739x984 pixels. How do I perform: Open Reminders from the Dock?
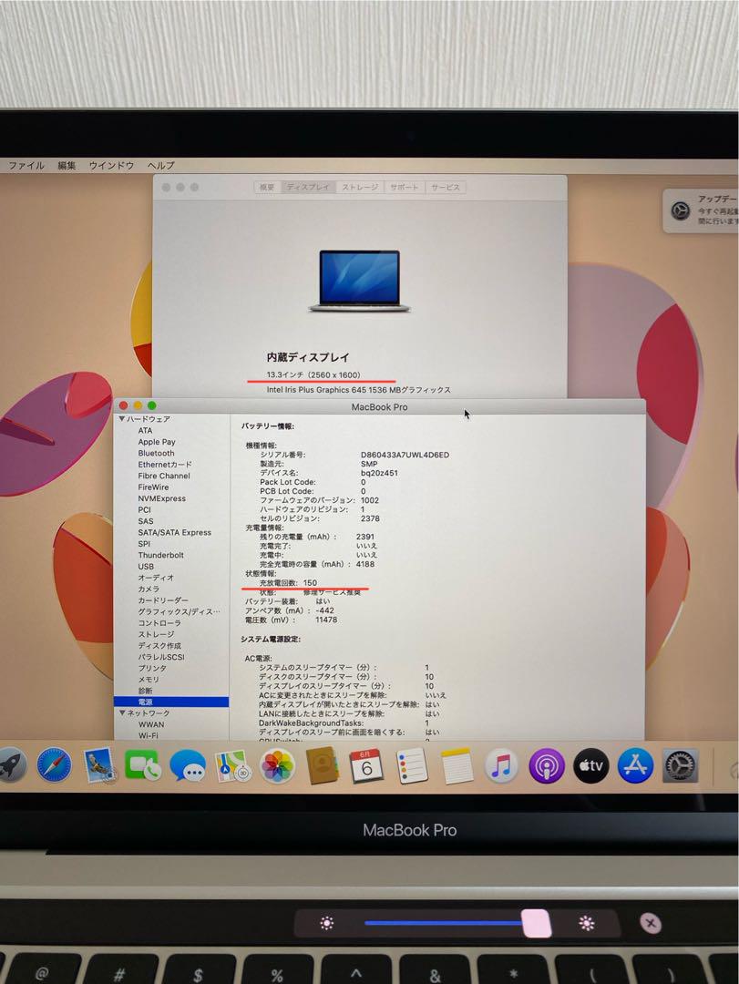click(x=412, y=765)
